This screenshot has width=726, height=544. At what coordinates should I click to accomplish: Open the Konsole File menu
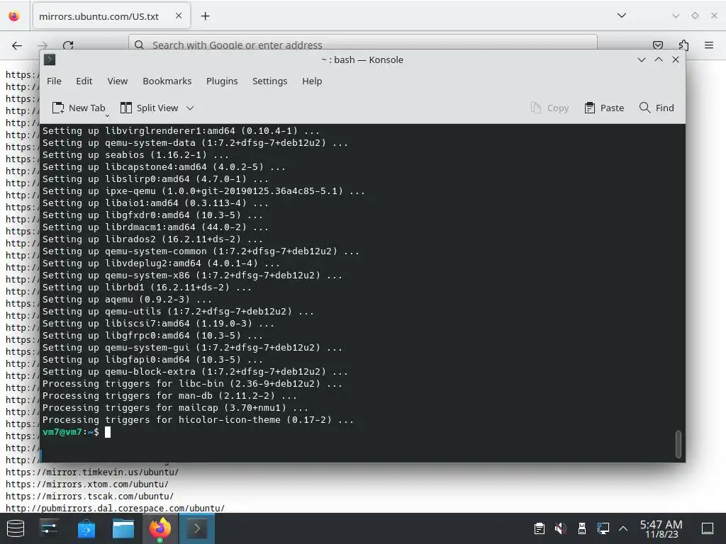point(54,81)
